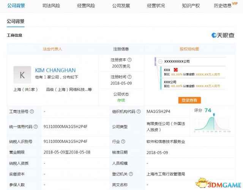Click the score marker on rating curve
Image resolution: width=243 pixels, height=190 pixels.
[214, 114]
